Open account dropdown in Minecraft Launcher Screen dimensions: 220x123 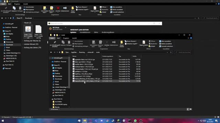pos(66,28)
